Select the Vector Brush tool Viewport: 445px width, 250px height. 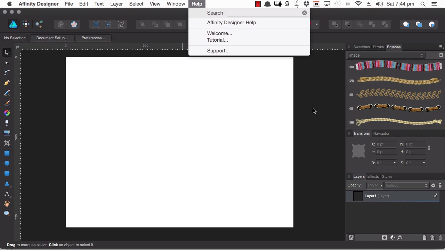coord(7,103)
